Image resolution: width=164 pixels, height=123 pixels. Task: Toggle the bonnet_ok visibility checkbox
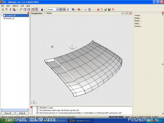5,18
